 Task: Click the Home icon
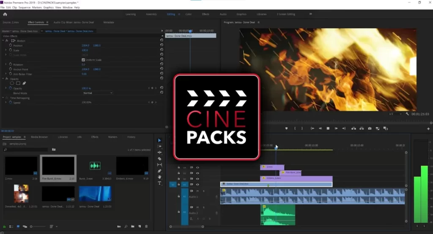(5, 14)
